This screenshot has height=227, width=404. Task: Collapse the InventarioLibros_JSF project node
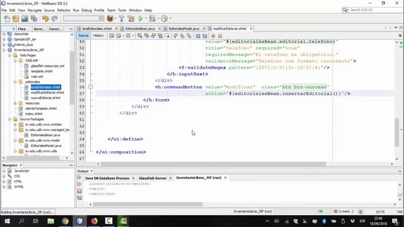tap(4, 50)
